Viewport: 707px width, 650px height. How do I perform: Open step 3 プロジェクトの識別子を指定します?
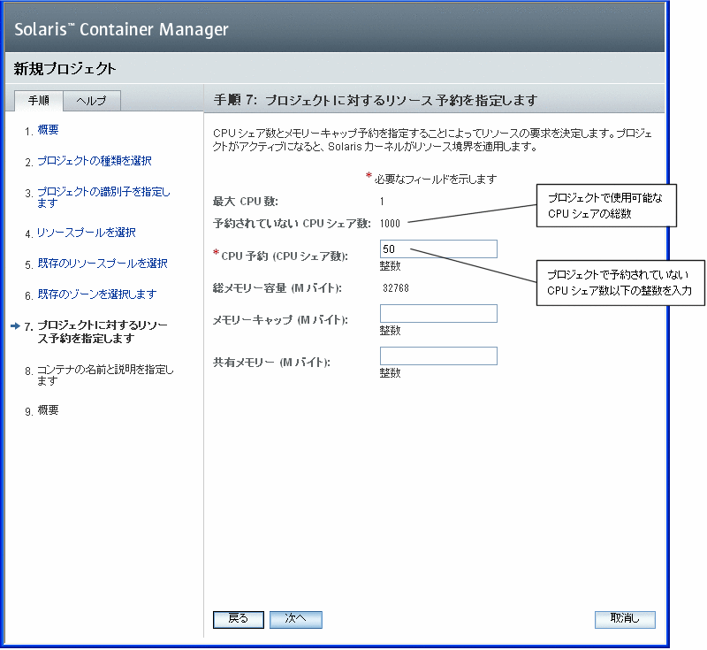103,197
